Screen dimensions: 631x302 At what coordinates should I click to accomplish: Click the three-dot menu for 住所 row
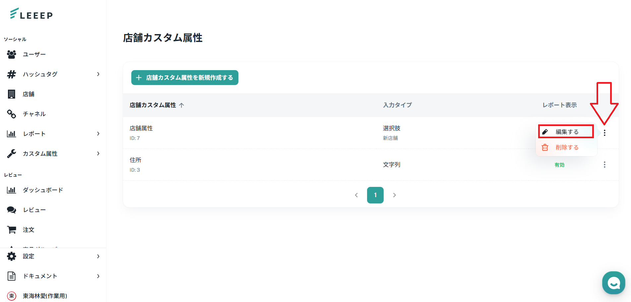click(x=604, y=165)
